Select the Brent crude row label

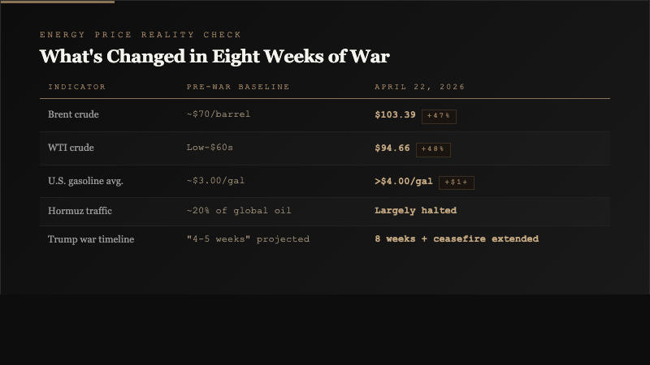(73, 114)
